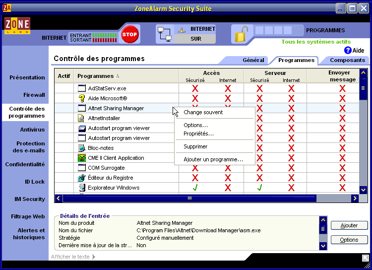Click the horizontal scrollbar left arrow
372x270 pixels.
(59, 199)
